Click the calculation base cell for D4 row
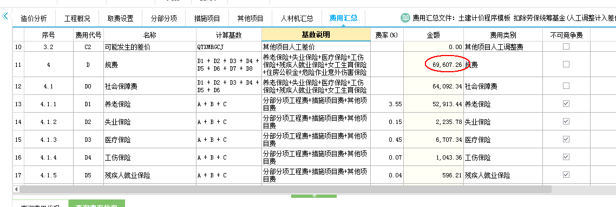The height and width of the screenshot is (207, 616). coord(228,157)
